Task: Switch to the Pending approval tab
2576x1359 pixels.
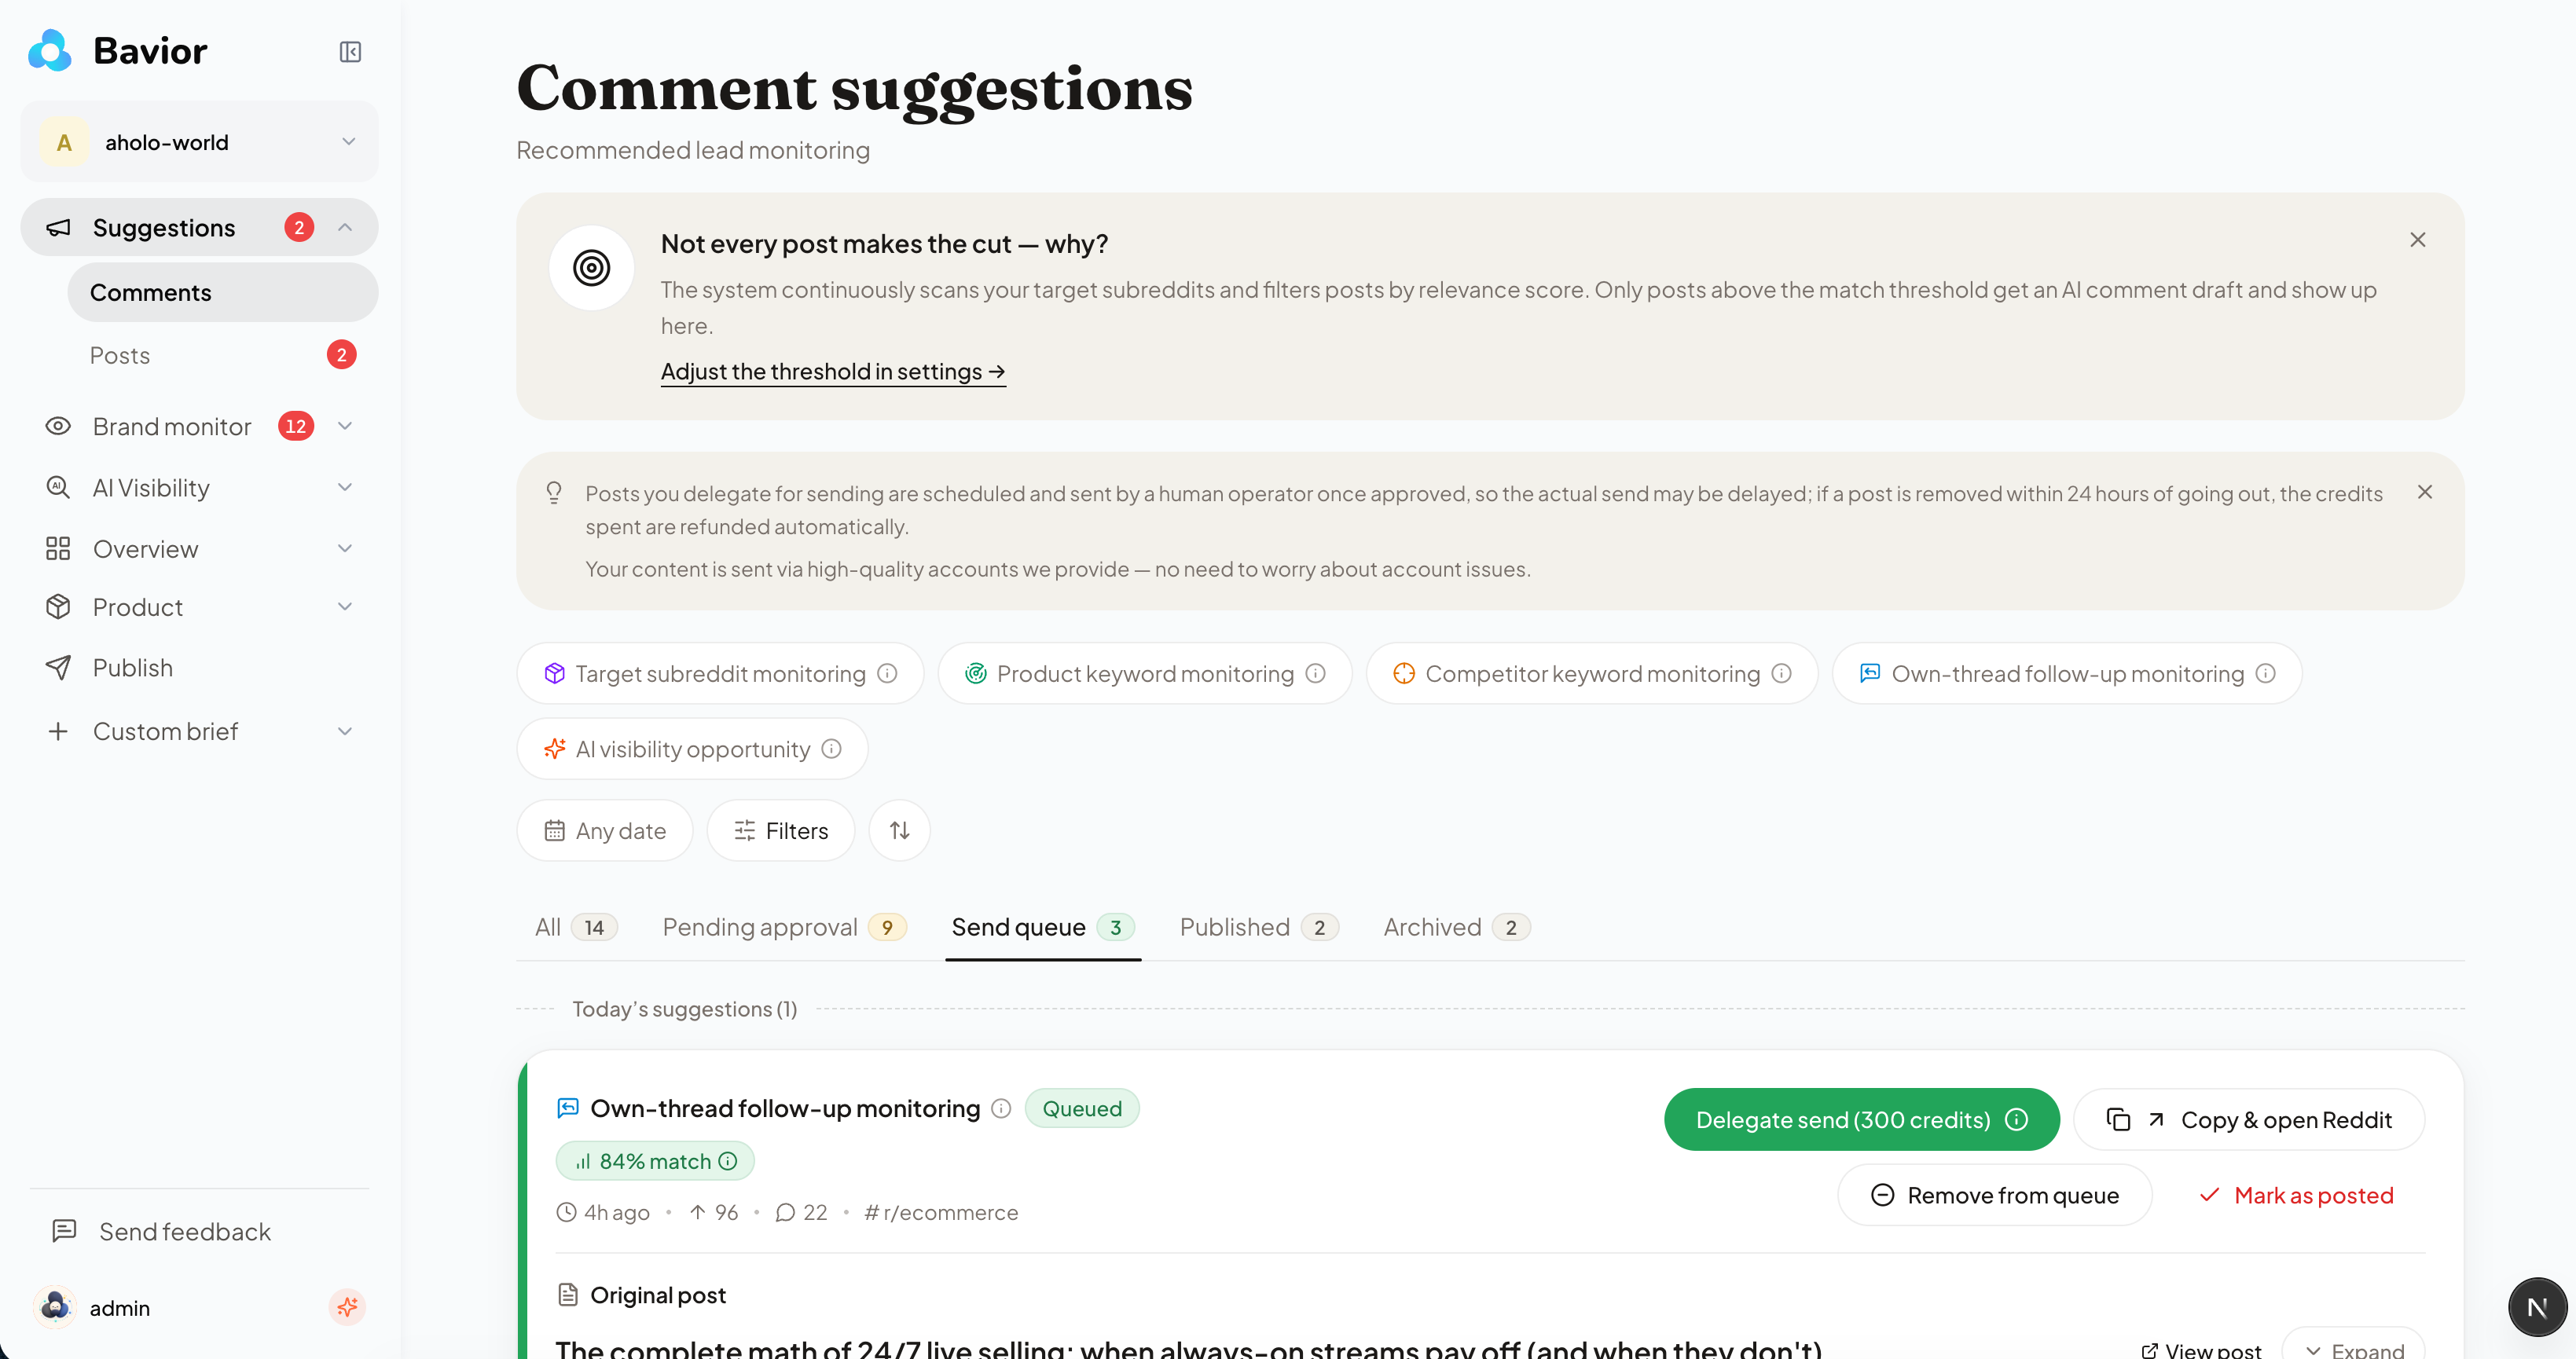Action: (x=784, y=927)
